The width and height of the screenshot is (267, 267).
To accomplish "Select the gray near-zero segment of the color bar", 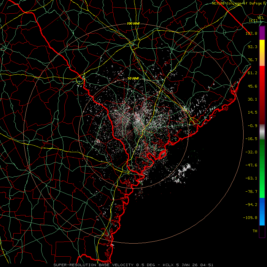I will pos(262,132).
